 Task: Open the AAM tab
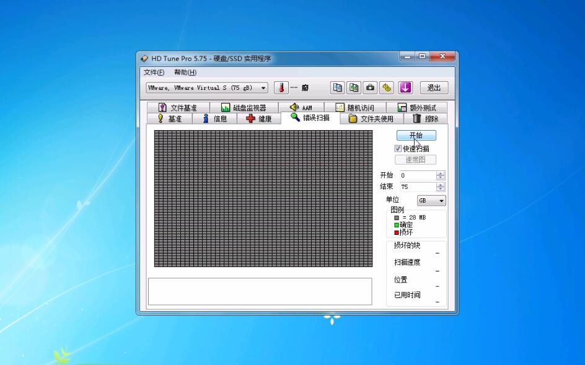coord(301,107)
